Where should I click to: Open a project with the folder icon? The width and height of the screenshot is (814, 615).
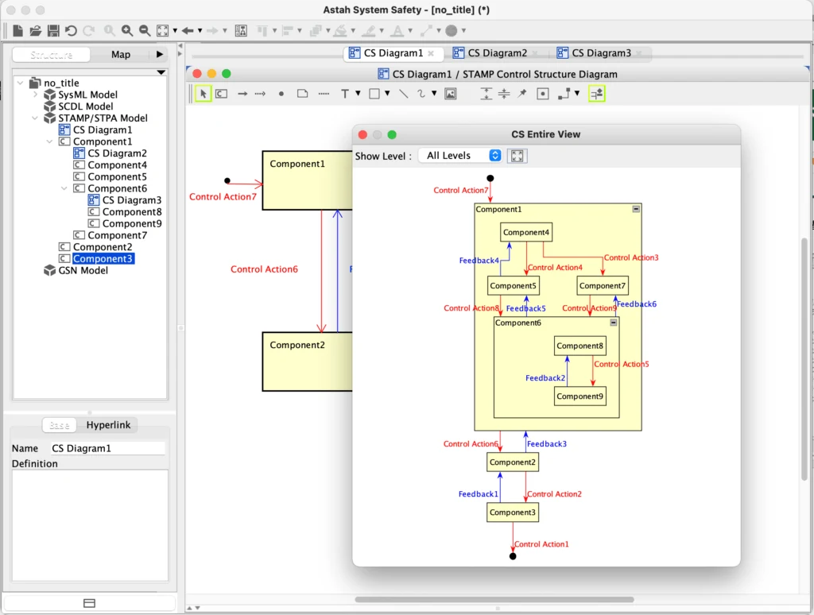[x=35, y=31]
